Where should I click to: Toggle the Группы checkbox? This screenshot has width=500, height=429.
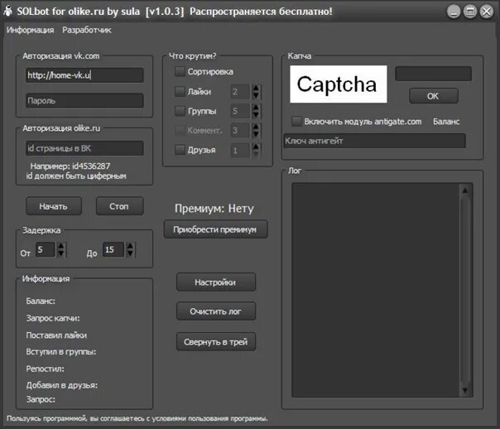[x=180, y=111]
